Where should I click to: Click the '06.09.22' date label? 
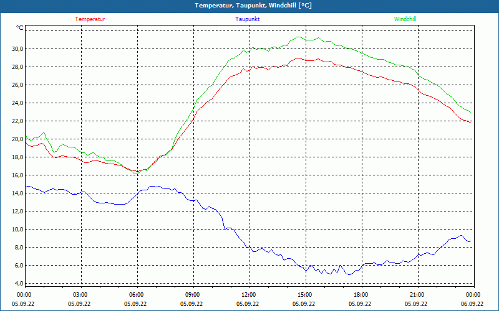472,304
